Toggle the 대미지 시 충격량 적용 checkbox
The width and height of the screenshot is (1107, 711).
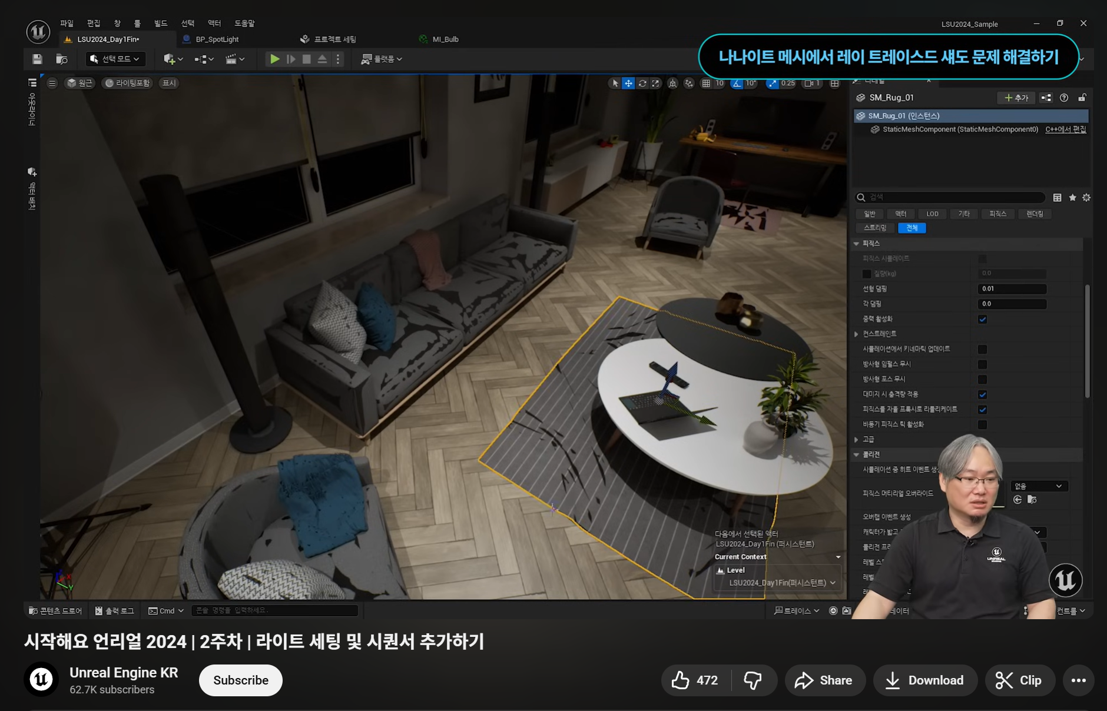(982, 394)
